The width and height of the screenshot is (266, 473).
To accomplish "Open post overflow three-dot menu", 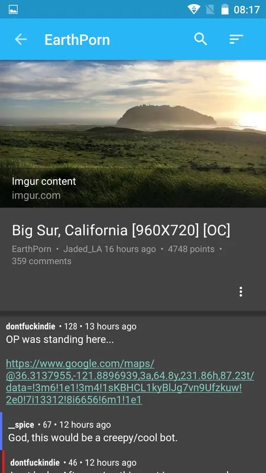I will (x=241, y=291).
